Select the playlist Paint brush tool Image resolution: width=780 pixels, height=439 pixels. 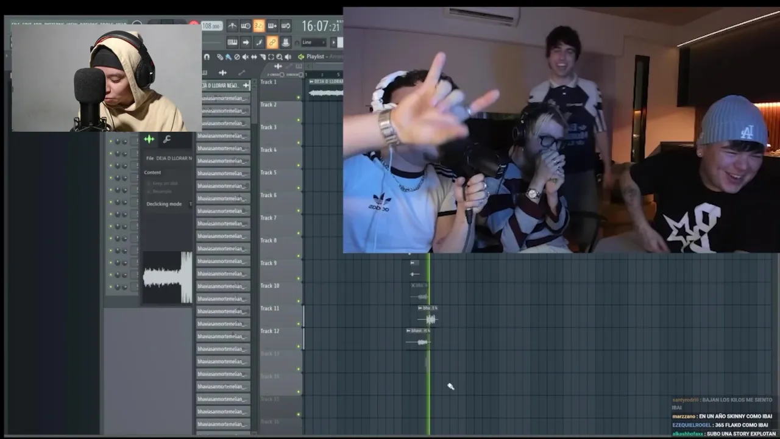[x=229, y=57]
